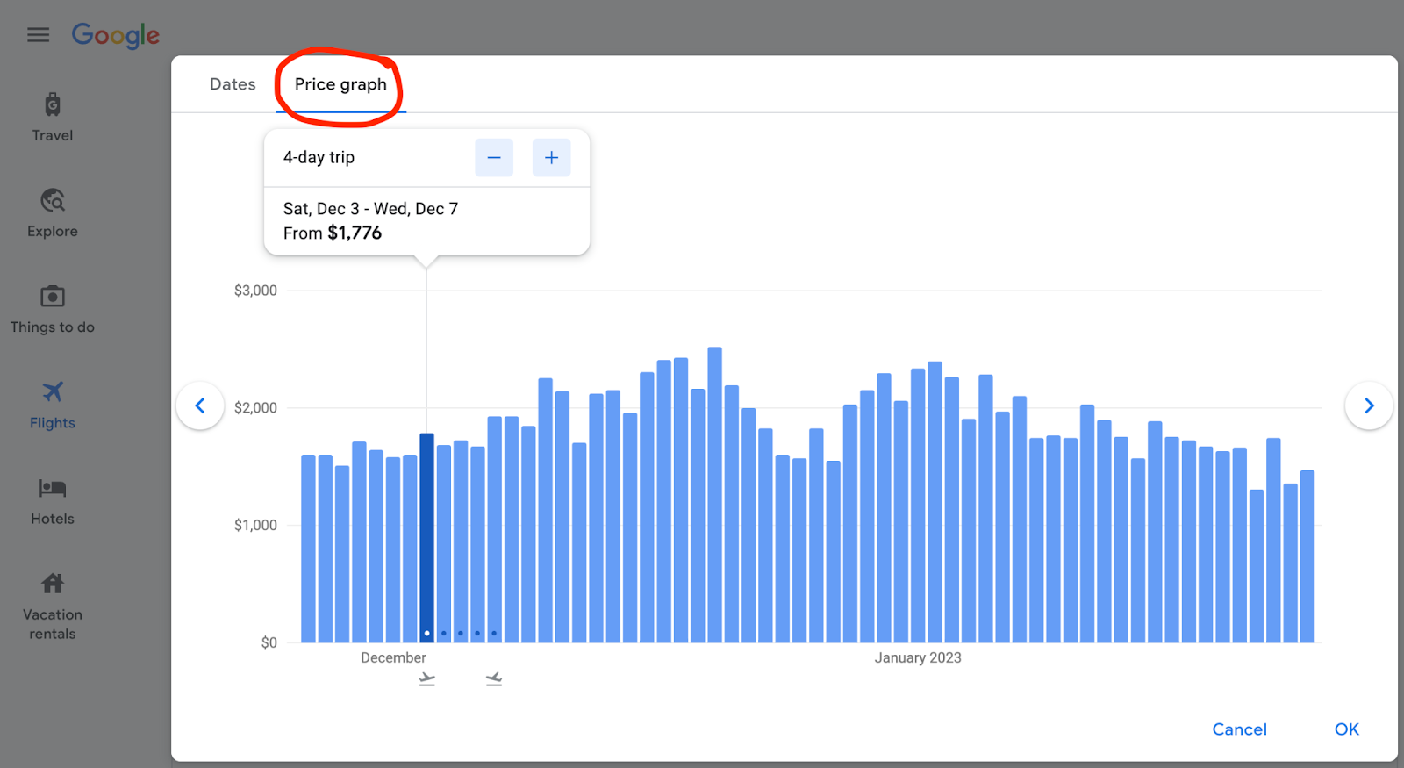Screen dimensions: 1404x768
Task: Select the Price graph tab
Action: point(340,84)
